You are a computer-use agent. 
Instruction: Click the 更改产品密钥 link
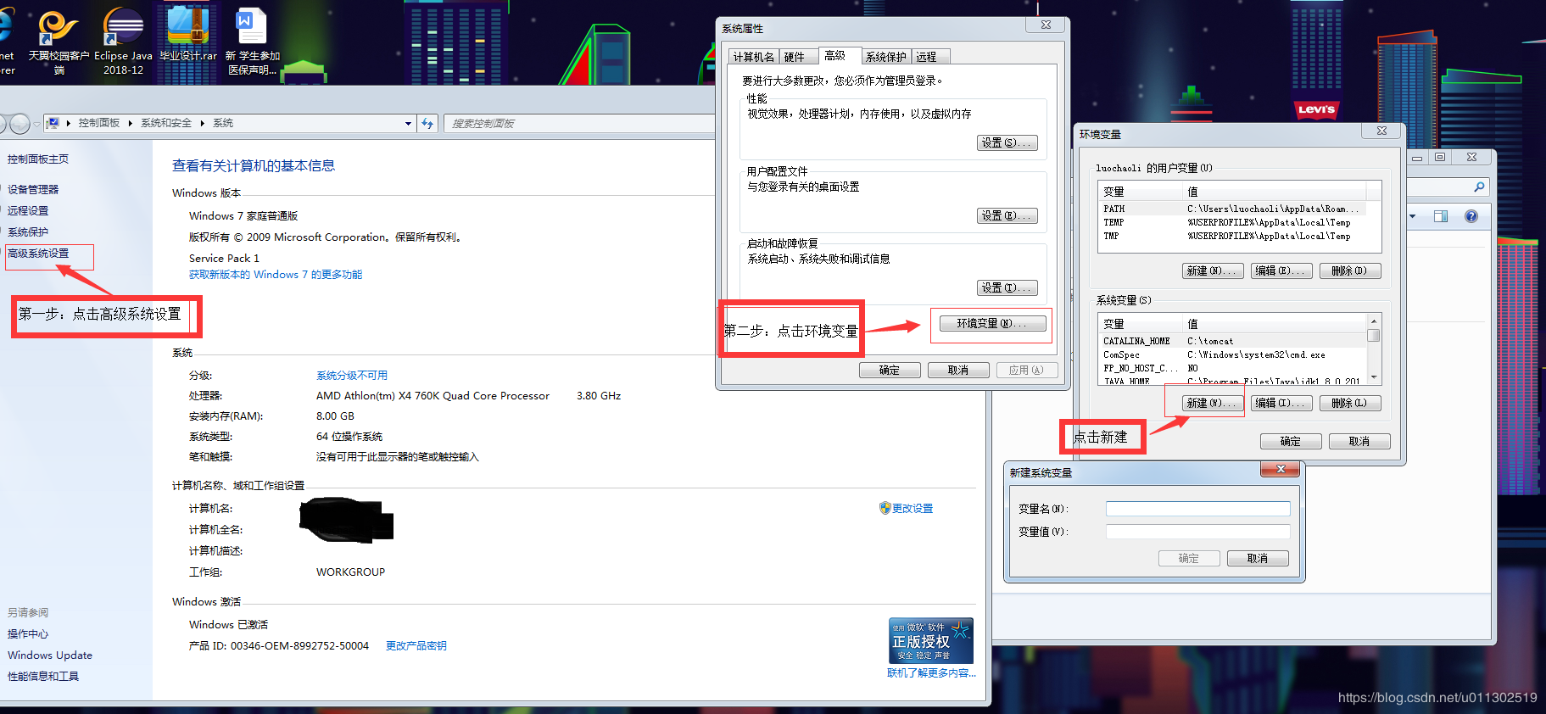coord(416,646)
